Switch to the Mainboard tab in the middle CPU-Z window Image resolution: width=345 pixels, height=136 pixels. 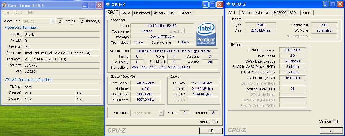click(x=142, y=13)
